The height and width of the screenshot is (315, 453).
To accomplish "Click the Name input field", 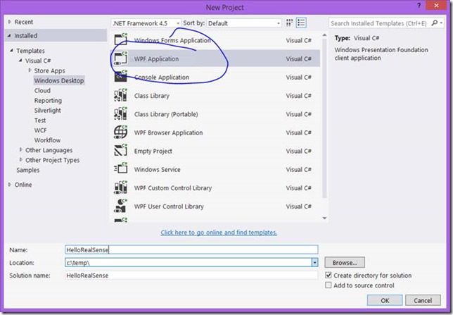I will point(191,249).
